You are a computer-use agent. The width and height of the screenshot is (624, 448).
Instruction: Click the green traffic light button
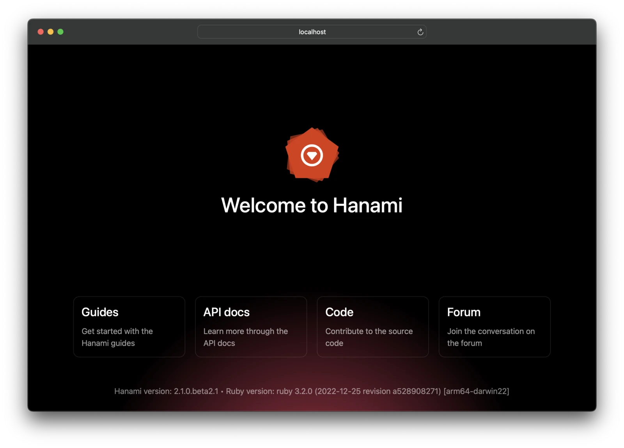pyautogui.click(x=60, y=32)
